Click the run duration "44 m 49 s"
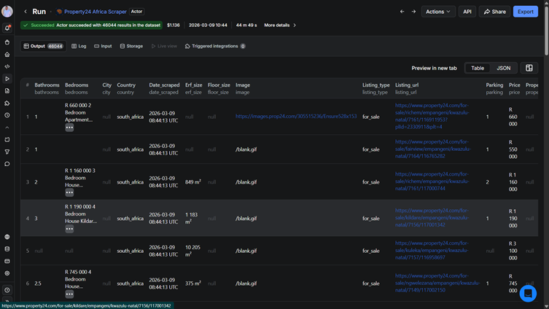The height and width of the screenshot is (309, 549). (246, 26)
